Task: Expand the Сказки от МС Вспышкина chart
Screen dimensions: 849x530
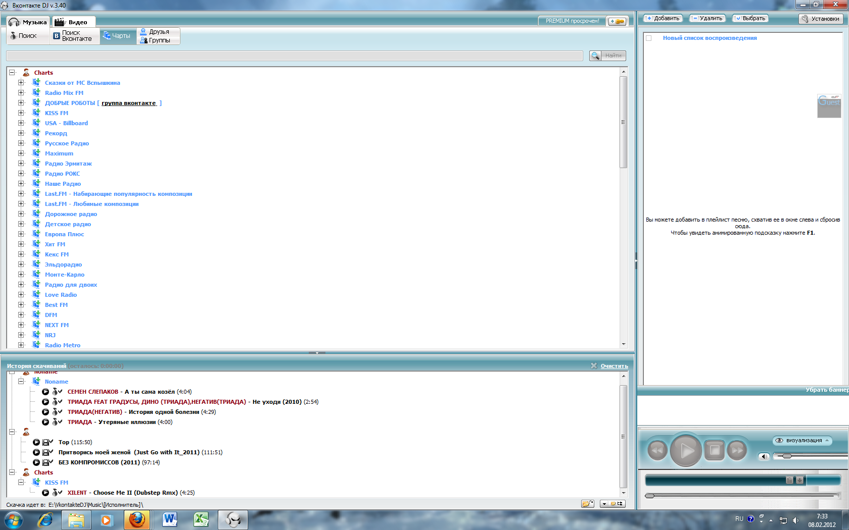Action: coord(21,83)
